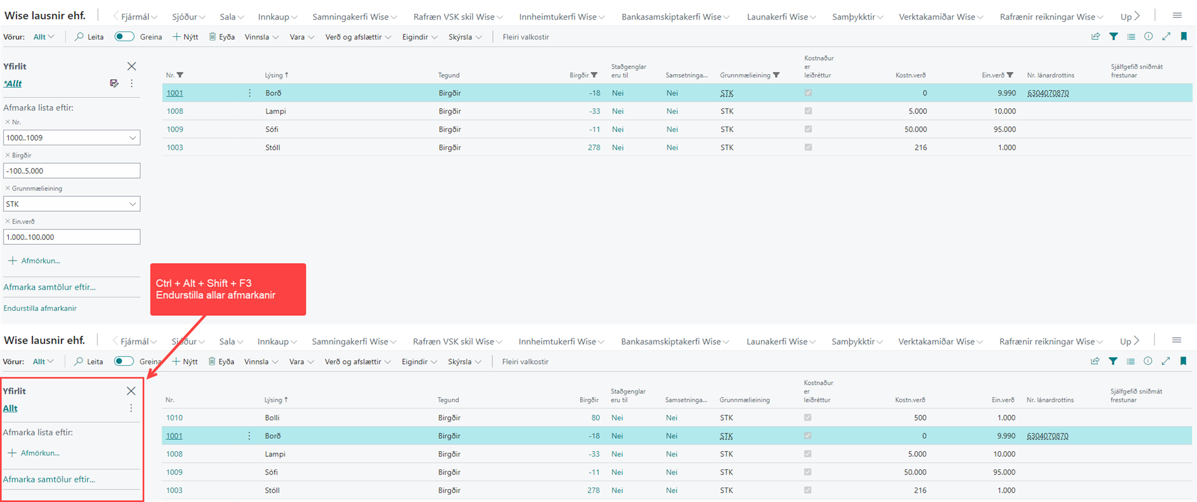Click the expand page icon in upper toolbar
The width and height of the screenshot is (1197, 502).
point(1166,37)
